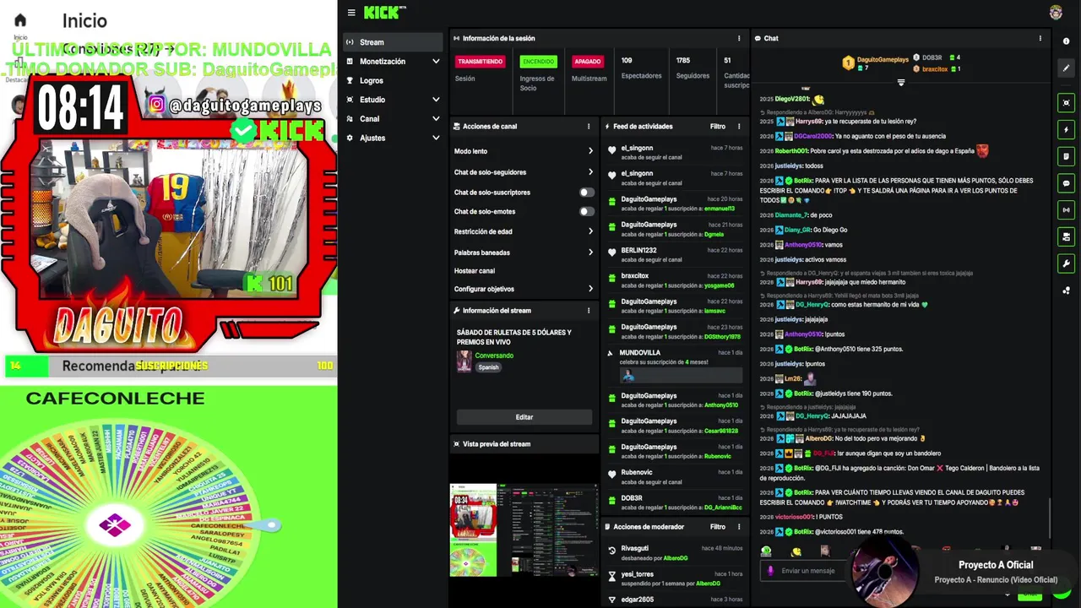This screenshot has width=1081, height=608.
Task: Click the Proyecto A Oficial now-playing popup
Action: 965,572
